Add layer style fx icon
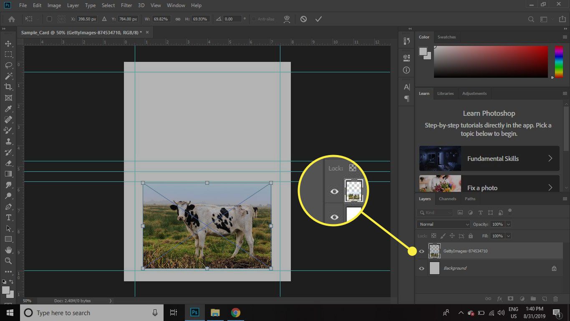 (x=499, y=299)
